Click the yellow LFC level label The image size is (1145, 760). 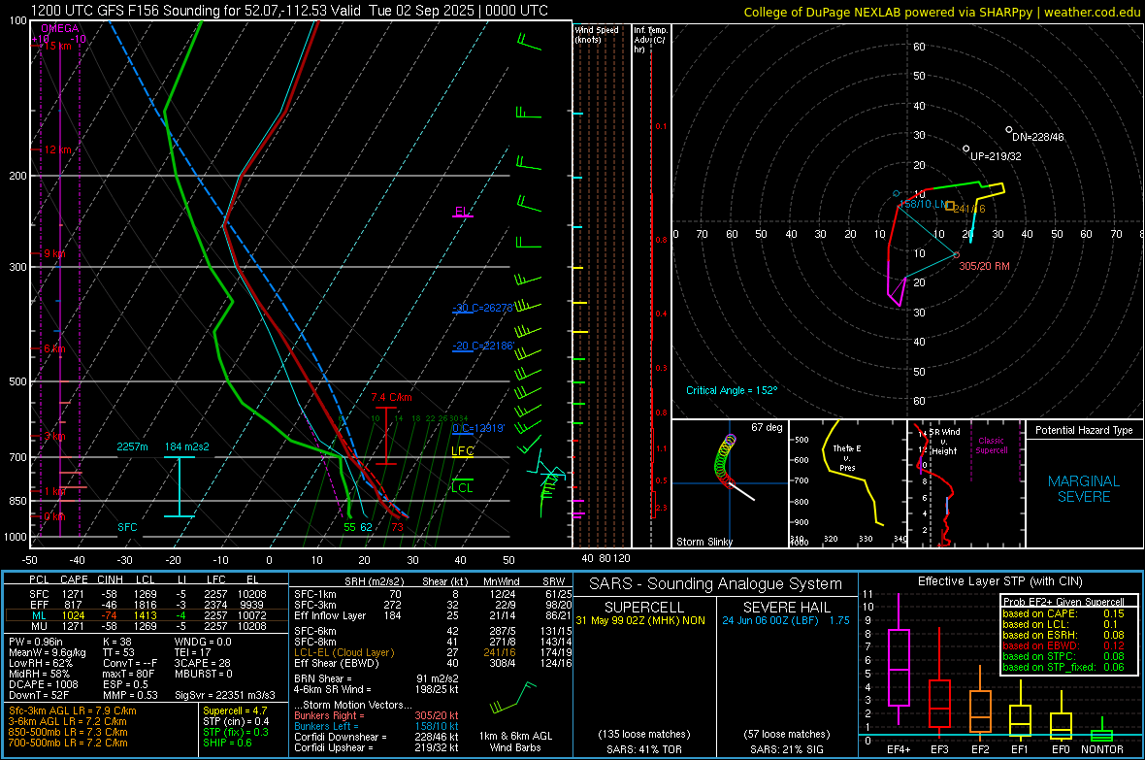click(462, 451)
